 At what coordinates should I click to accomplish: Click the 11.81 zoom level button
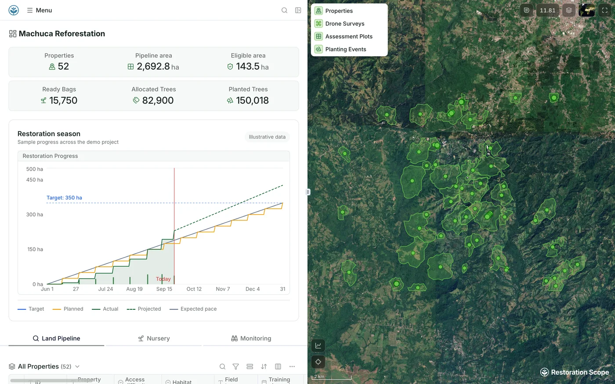[547, 10]
